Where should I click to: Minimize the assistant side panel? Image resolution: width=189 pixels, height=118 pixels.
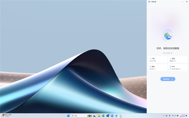183,2
